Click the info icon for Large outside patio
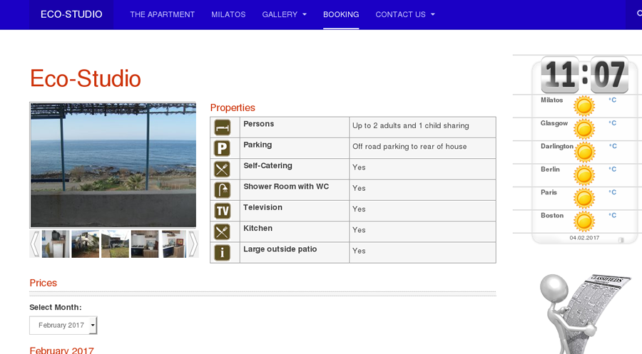642x354 pixels. coord(222,253)
